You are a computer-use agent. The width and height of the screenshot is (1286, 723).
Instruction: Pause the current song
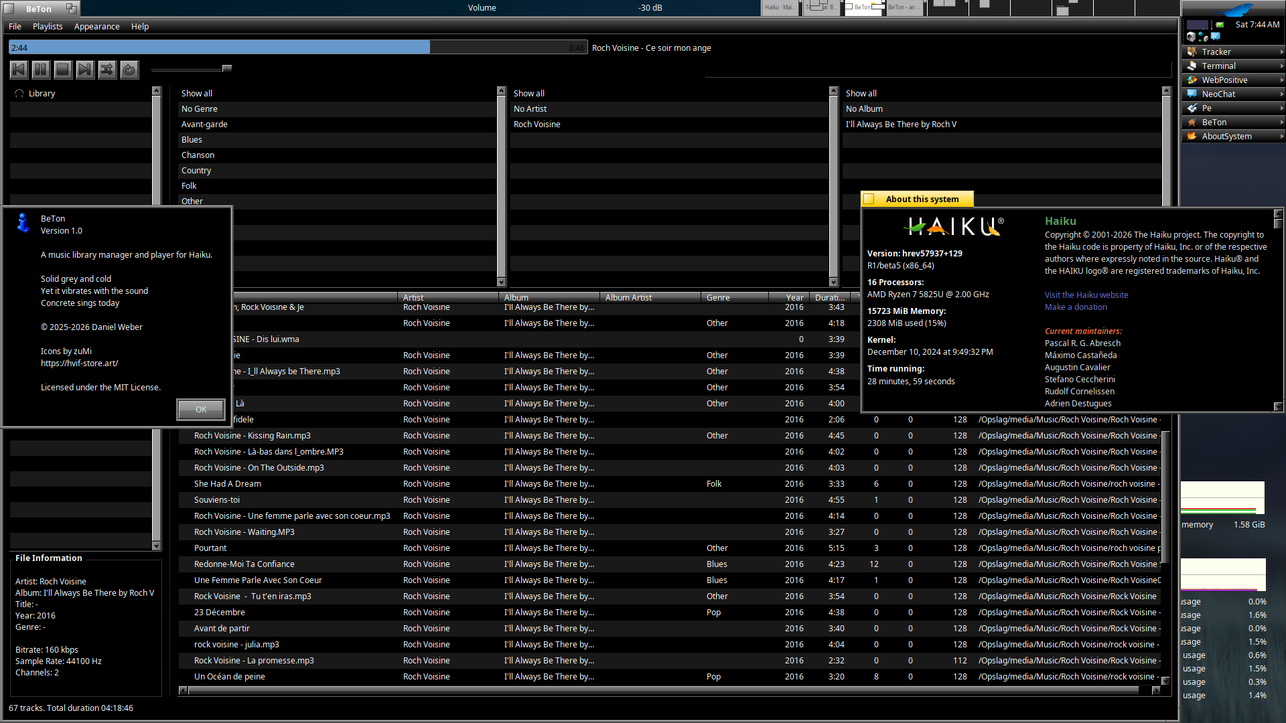[x=41, y=69]
